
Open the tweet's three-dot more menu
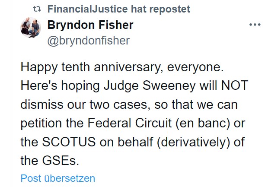(x=255, y=25)
